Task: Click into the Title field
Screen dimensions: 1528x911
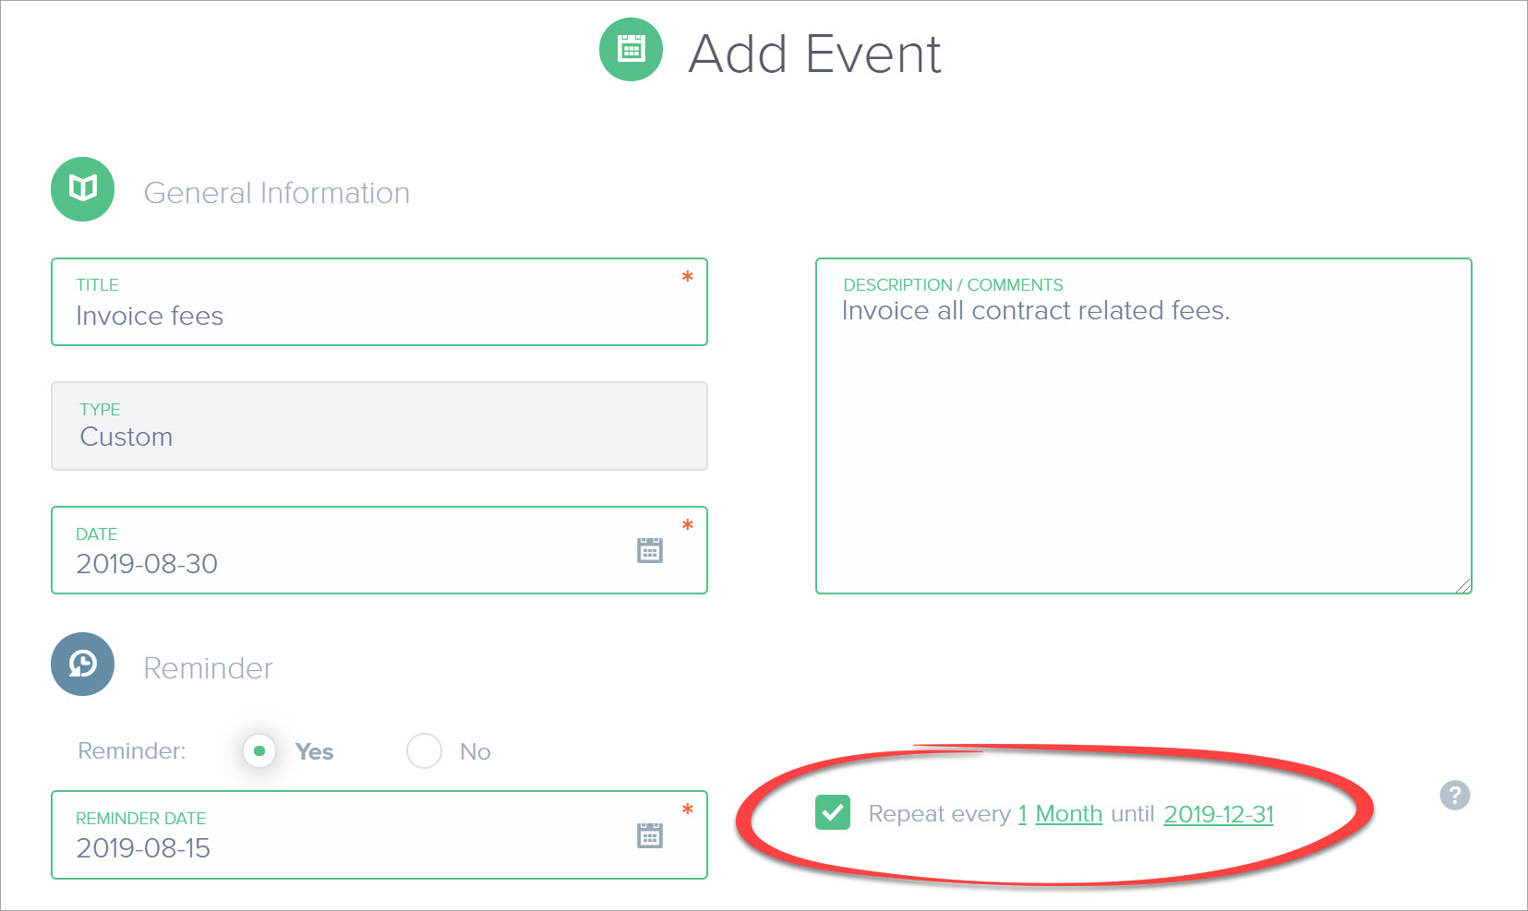Action: (379, 302)
